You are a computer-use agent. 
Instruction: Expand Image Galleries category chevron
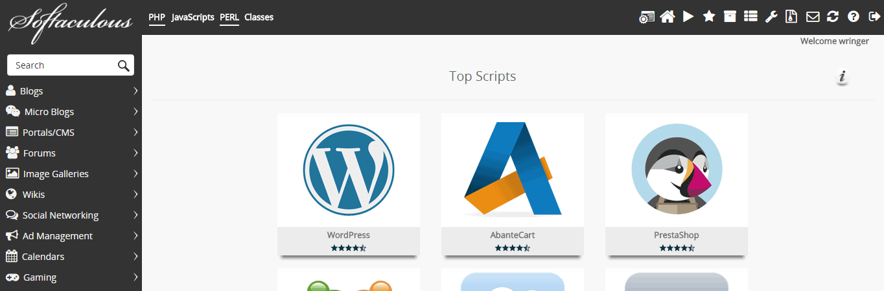(x=136, y=173)
